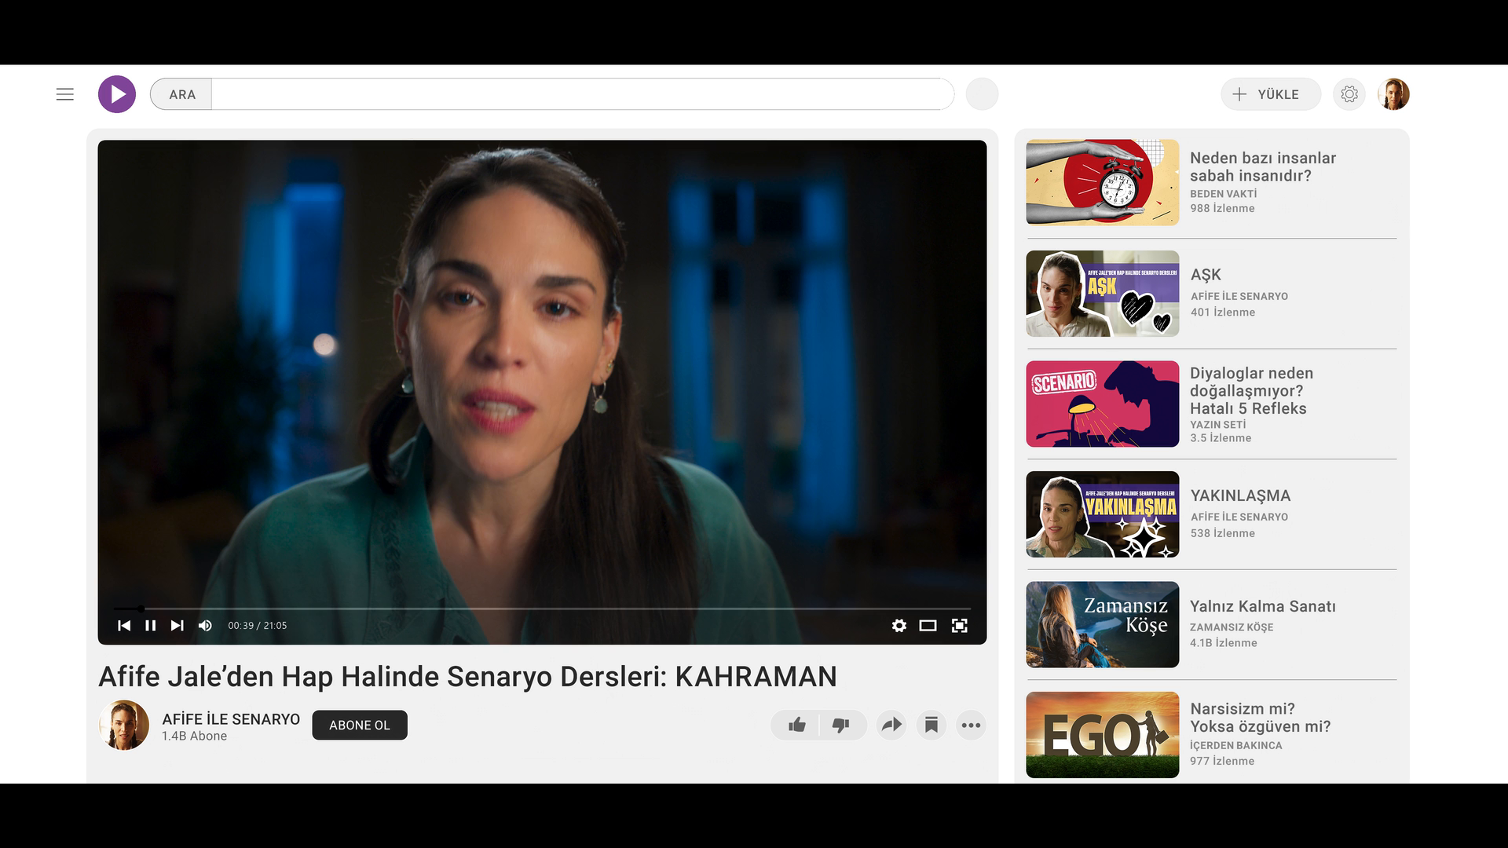Click the ABONE OL subscribe button
The image size is (1508, 848).
pos(360,725)
